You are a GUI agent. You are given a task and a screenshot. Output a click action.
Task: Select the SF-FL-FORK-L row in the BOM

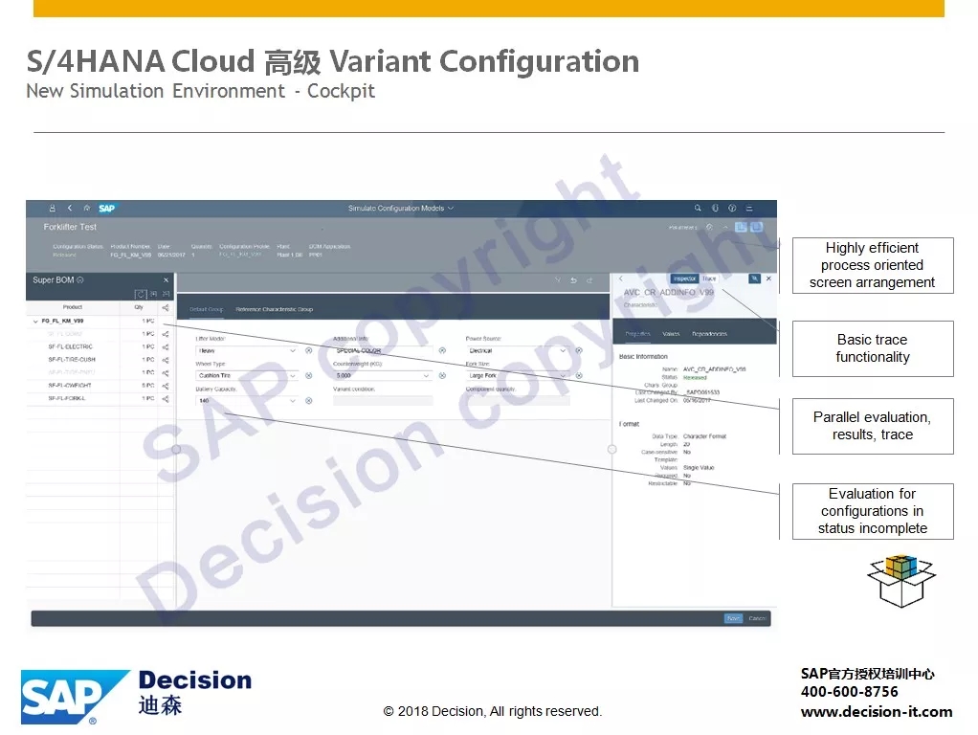pyautogui.click(x=100, y=399)
